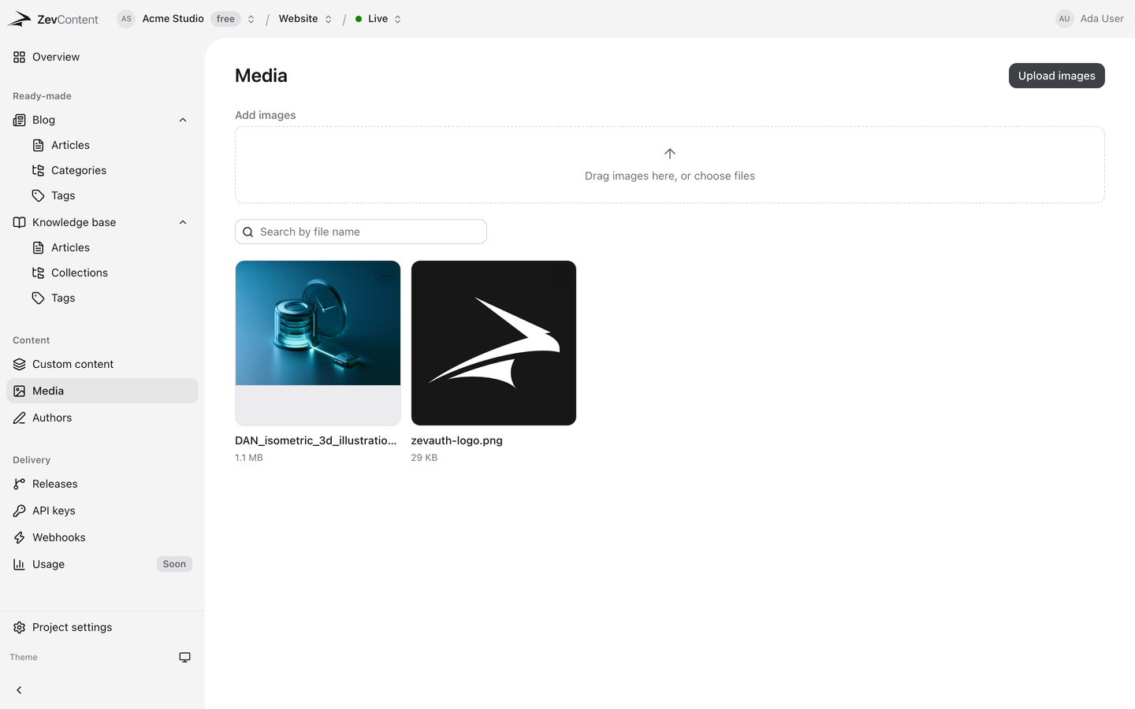Click the AU user avatar
The width and height of the screenshot is (1135, 709).
(1065, 19)
